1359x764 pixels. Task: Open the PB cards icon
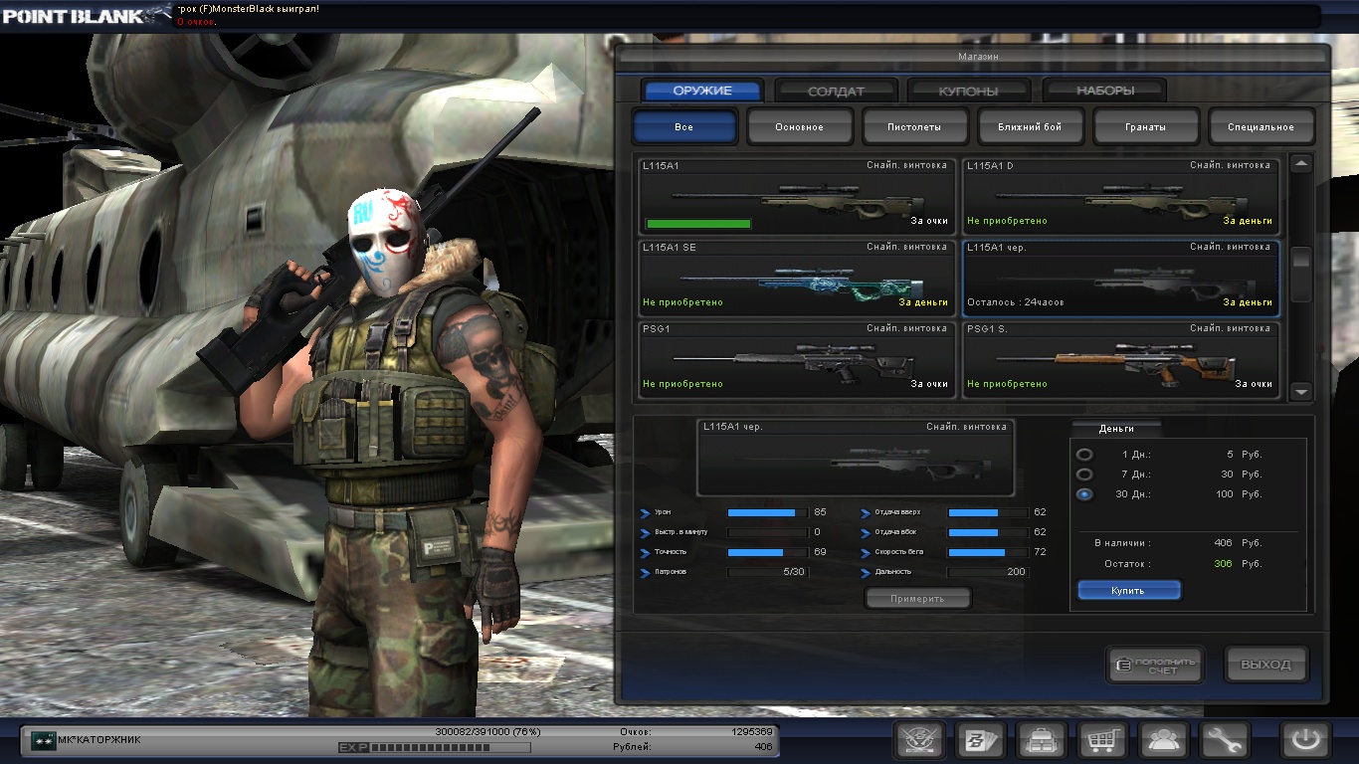pyautogui.click(x=980, y=740)
